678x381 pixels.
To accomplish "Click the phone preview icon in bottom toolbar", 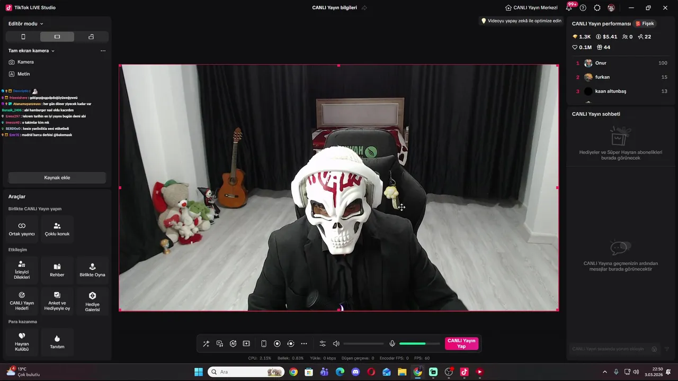I will pyautogui.click(x=264, y=343).
